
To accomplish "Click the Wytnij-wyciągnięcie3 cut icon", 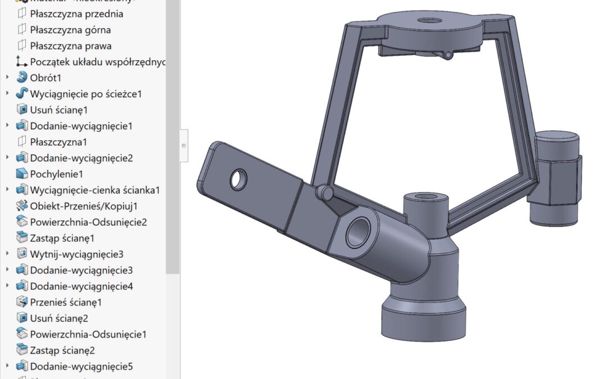I will 22,254.
